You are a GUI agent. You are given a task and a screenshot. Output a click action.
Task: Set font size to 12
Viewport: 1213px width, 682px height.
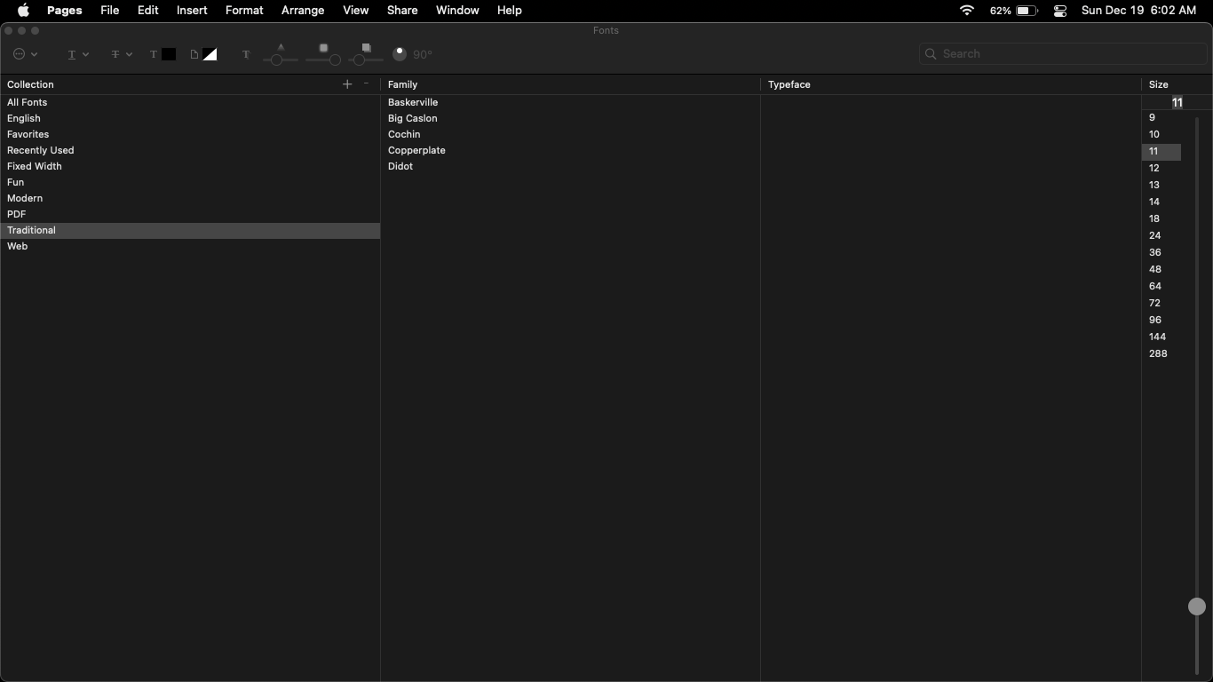point(1161,168)
